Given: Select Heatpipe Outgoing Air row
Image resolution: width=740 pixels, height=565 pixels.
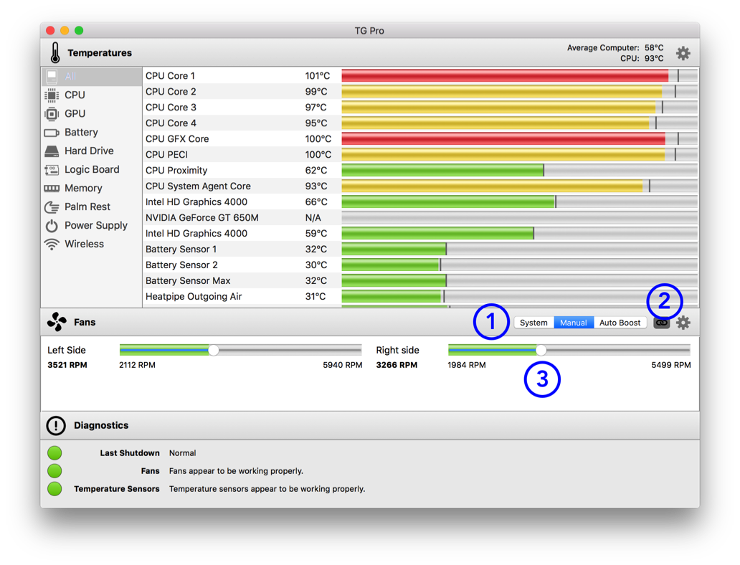Looking at the screenshot, I should click(x=420, y=296).
